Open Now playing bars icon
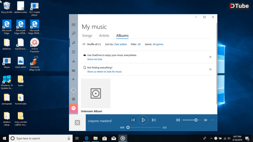This screenshot has height=142, width=253. (x=74, y=61)
